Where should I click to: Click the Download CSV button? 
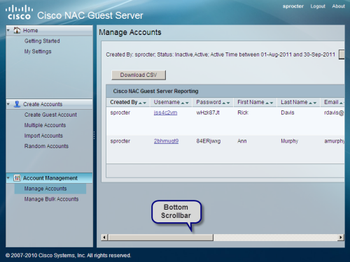[139, 75]
